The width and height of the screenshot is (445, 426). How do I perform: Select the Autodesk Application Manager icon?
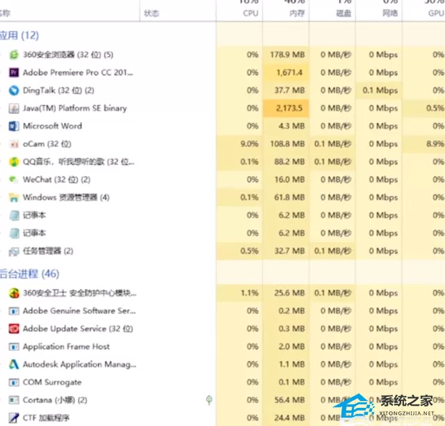coord(14,364)
